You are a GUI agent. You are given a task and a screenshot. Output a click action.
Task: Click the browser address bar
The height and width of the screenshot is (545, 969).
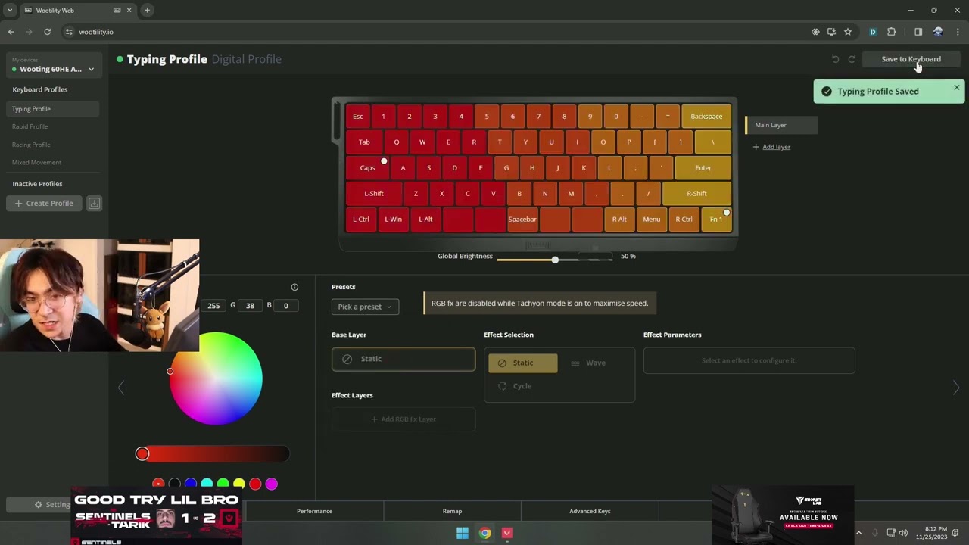tap(439, 32)
